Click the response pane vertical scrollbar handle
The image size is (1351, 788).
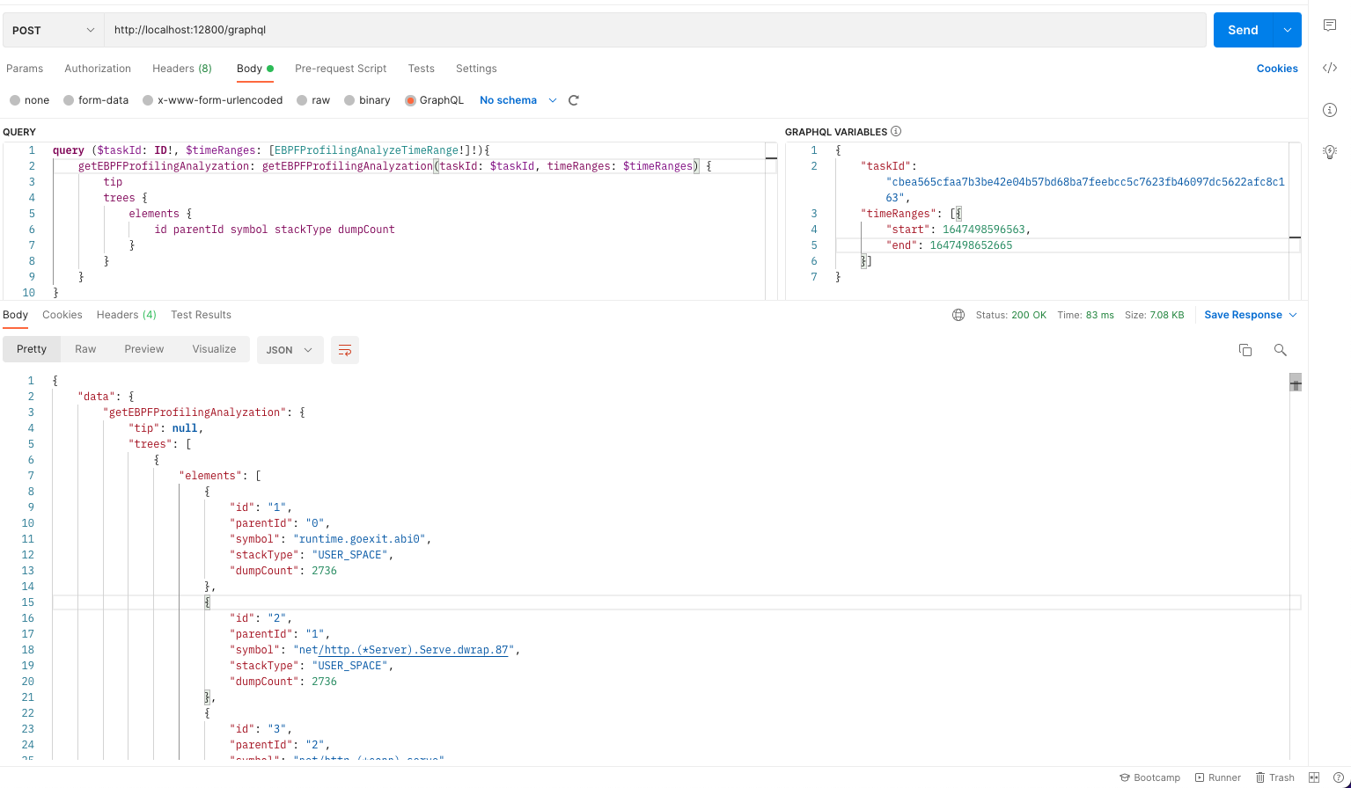(1296, 383)
